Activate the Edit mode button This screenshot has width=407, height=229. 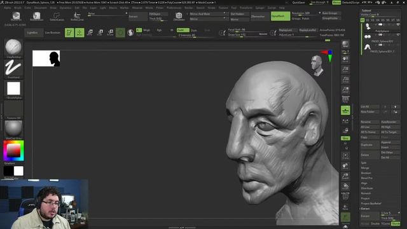pyautogui.click(x=69, y=32)
